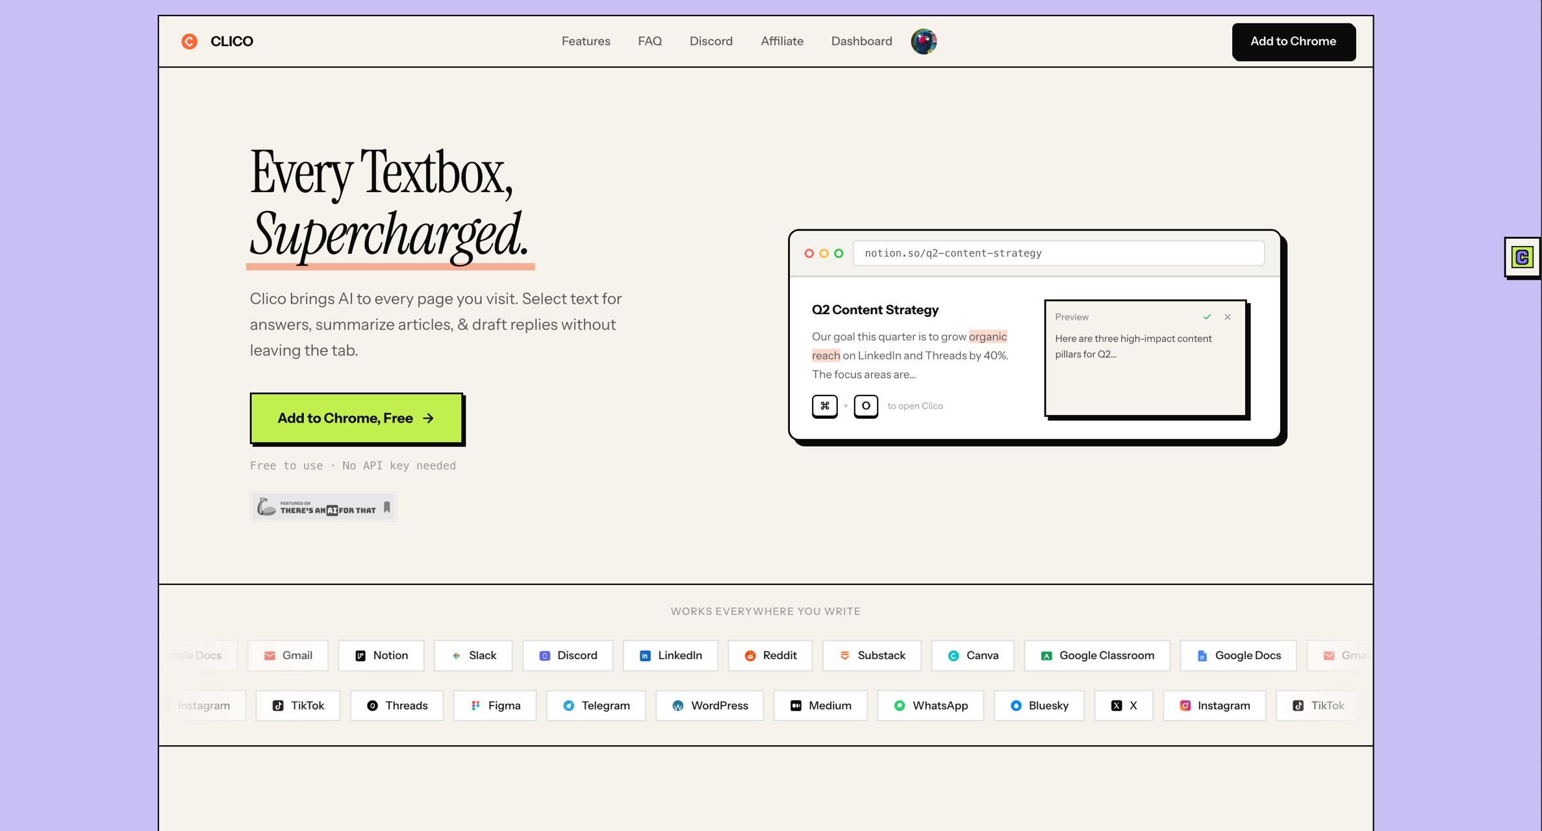Viewport: 1542px width, 831px height.
Task: Click the "Preview" panel label
Action: point(1072,317)
